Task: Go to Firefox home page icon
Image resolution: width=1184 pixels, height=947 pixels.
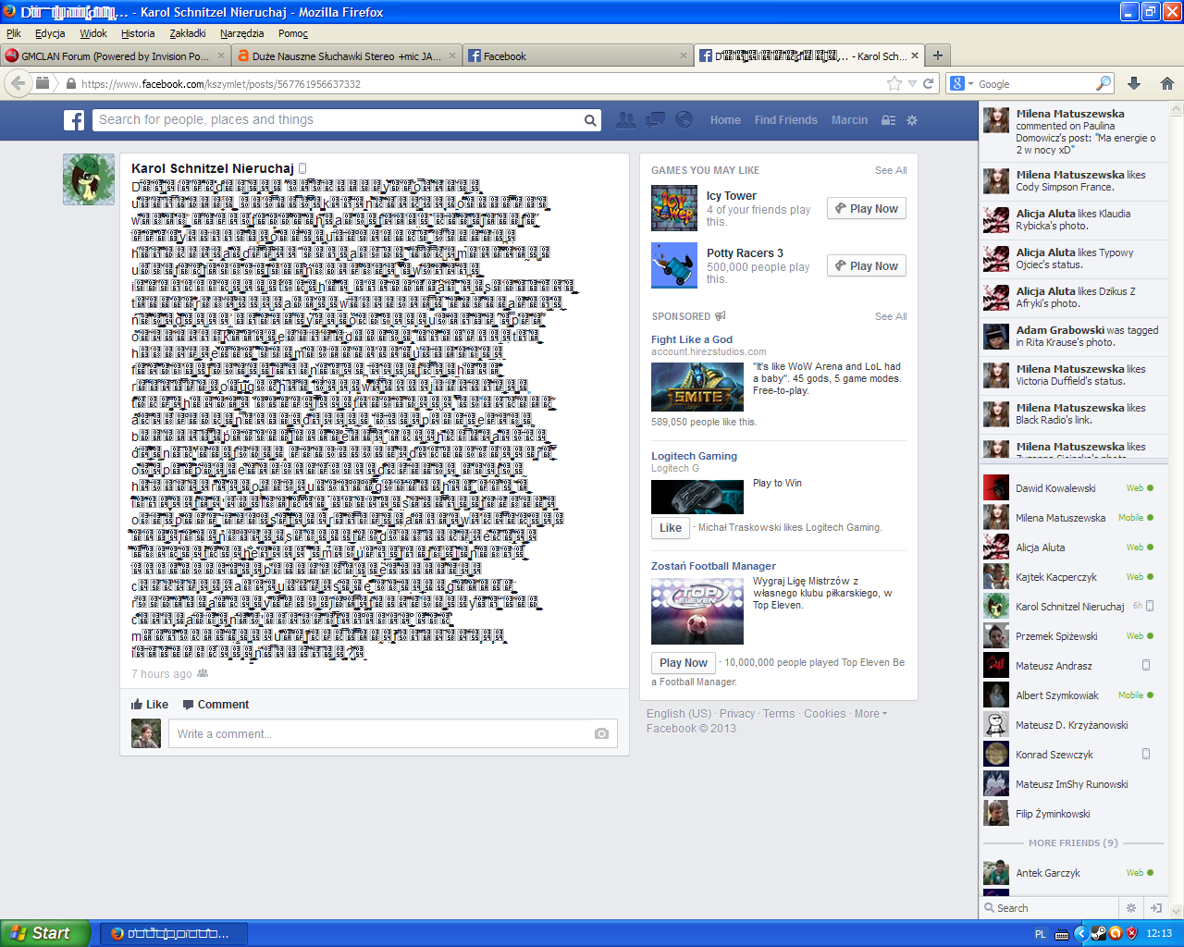Action: [x=1166, y=83]
